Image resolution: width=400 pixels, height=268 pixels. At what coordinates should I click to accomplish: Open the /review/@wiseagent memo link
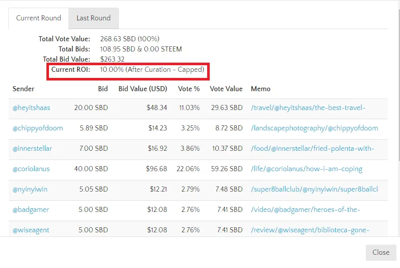(310, 230)
